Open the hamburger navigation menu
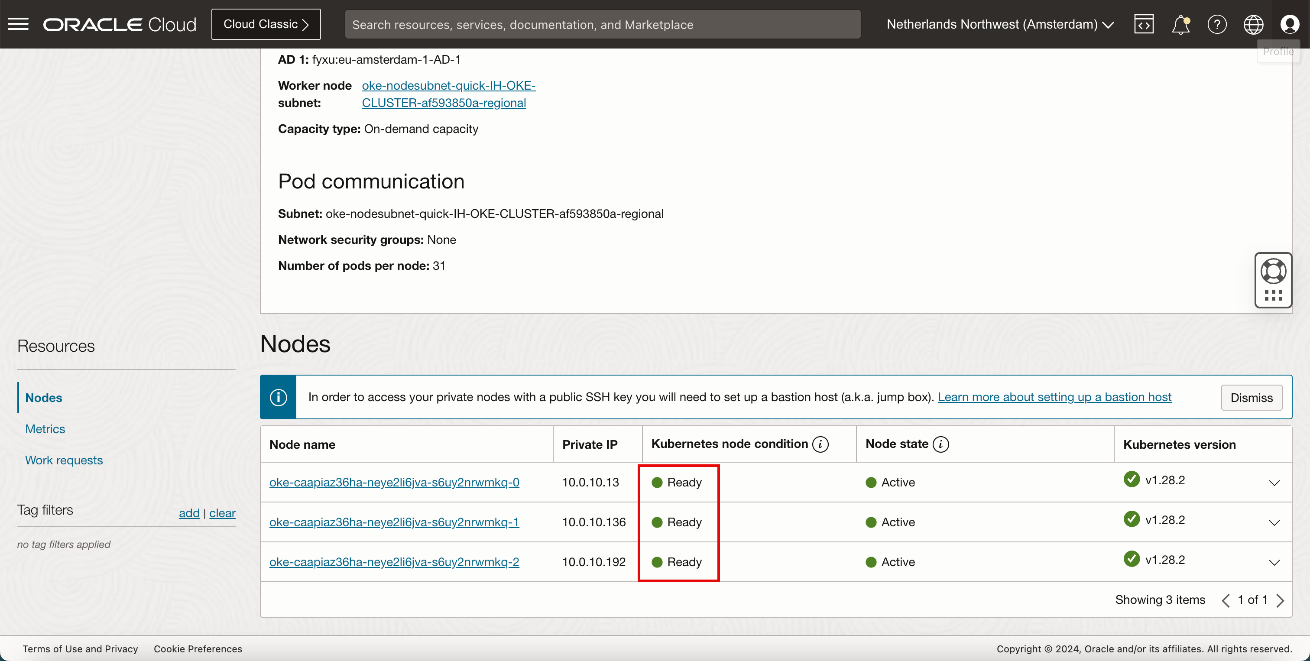Image resolution: width=1310 pixels, height=661 pixels. pos(18,24)
